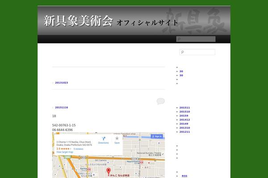Open the 201510 archive link
The width and height of the screenshot is (268, 178).
[x=184, y=112]
